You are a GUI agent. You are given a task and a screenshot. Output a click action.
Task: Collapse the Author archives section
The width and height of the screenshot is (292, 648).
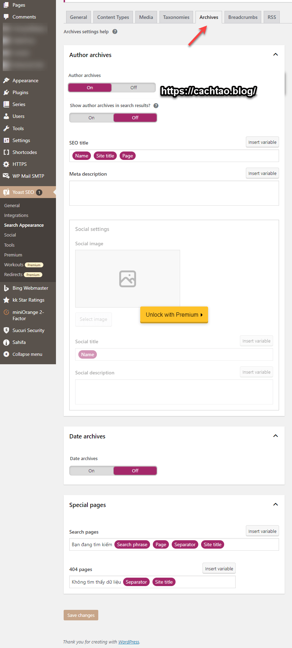(276, 55)
